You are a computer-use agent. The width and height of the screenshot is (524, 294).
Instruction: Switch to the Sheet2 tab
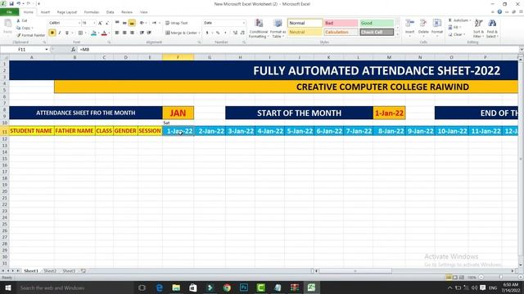tap(50, 271)
